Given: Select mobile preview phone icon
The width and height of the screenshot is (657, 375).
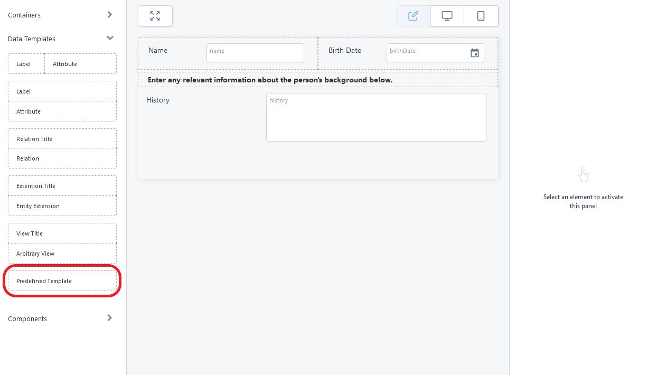Looking at the screenshot, I should click(x=481, y=16).
